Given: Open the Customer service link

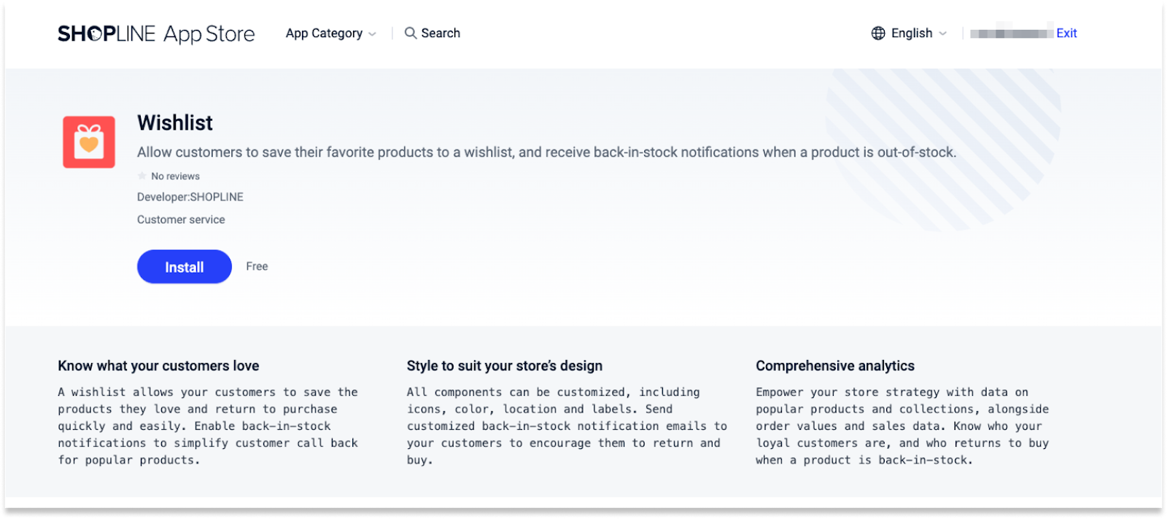Looking at the screenshot, I should click(181, 219).
